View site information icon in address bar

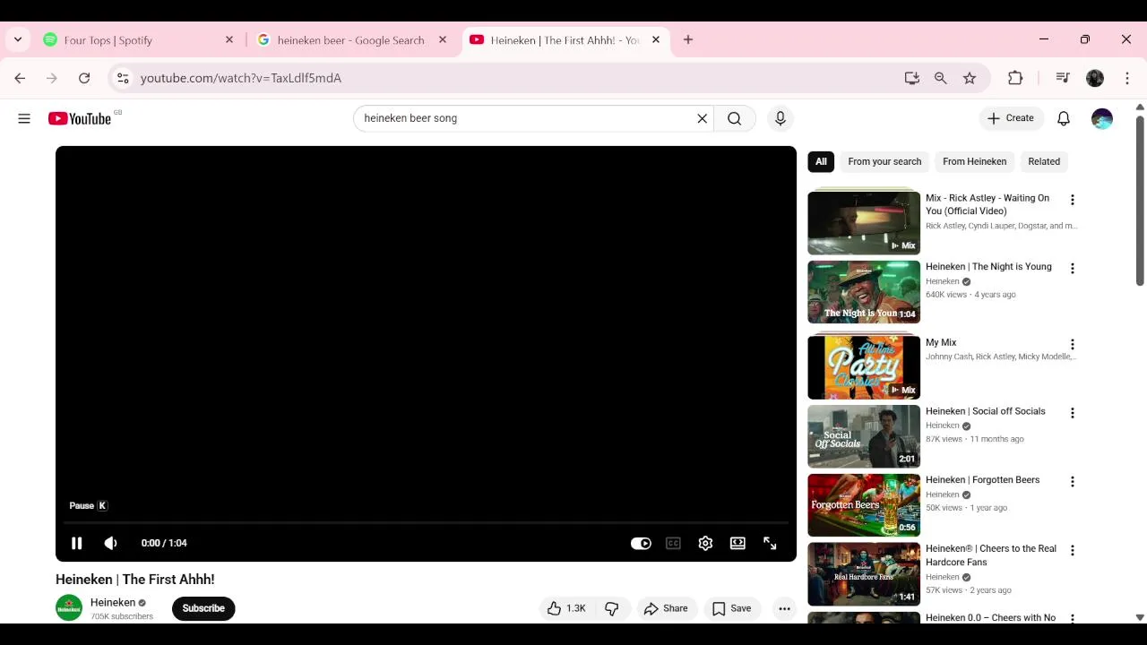[123, 78]
